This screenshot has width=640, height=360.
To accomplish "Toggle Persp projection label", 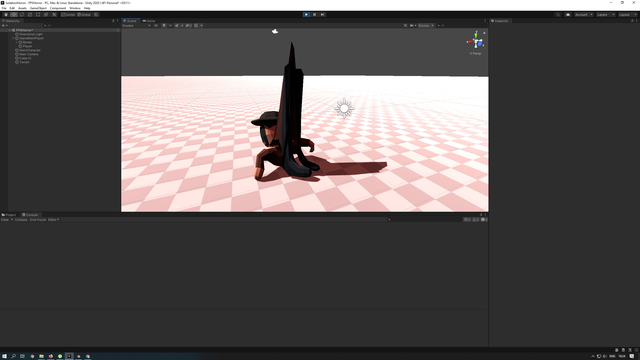I will (475, 53).
